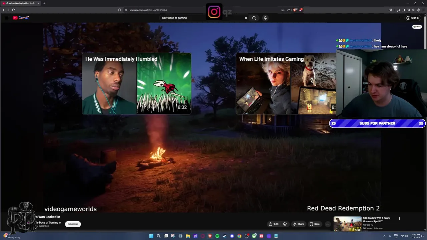Click the Sign in button

point(412,18)
